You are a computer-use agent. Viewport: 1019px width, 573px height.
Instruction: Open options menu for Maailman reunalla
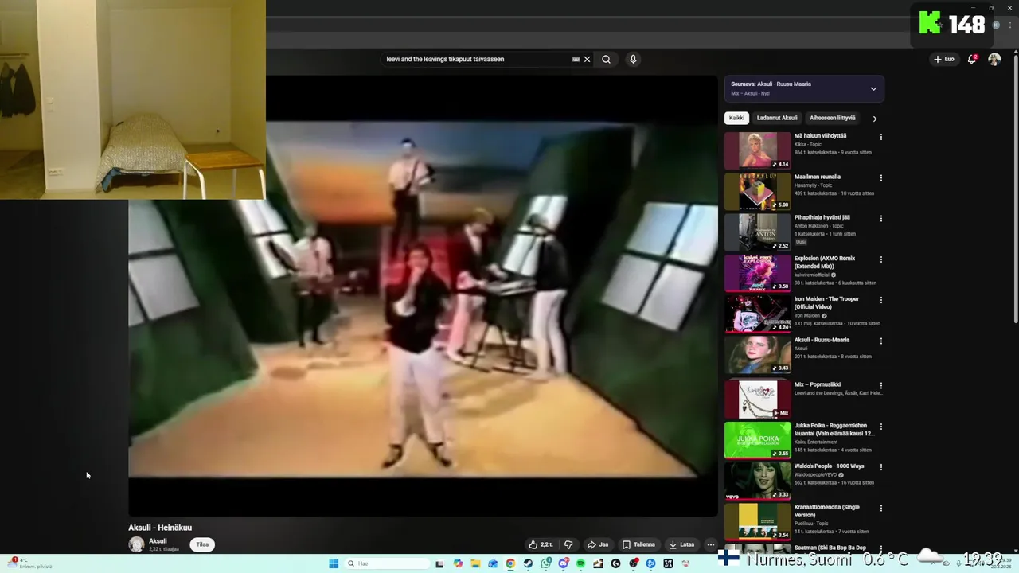coord(880,177)
